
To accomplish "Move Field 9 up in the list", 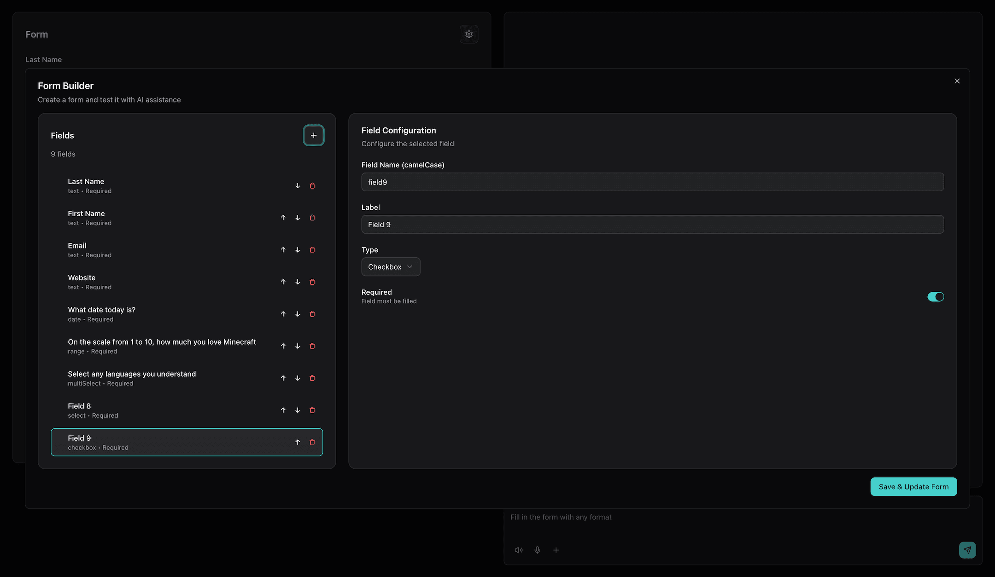I will 297,442.
